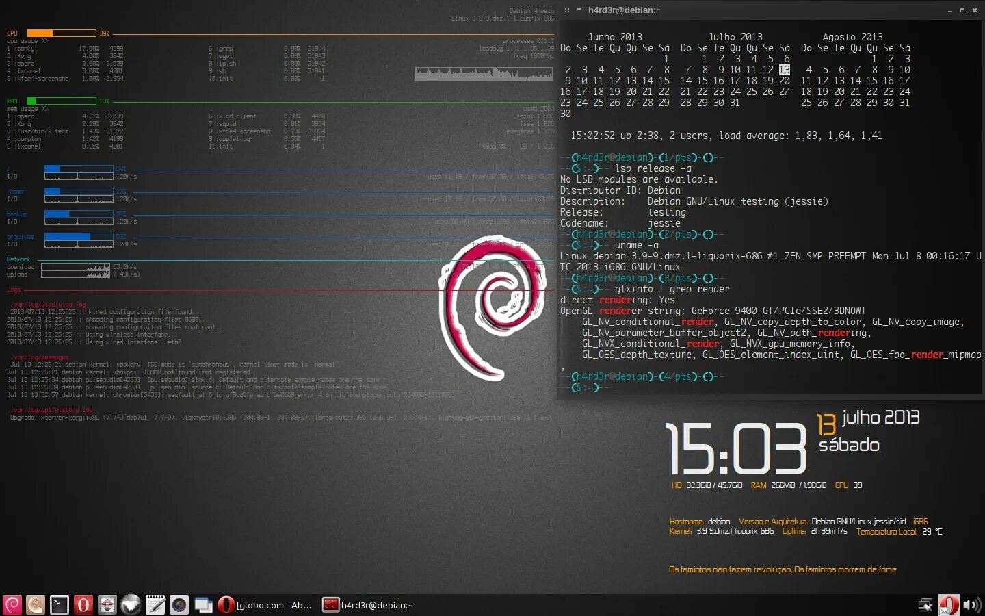The height and width of the screenshot is (616, 985).
Task: Click the large 15:03 desktop clock
Action: click(x=736, y=449)
